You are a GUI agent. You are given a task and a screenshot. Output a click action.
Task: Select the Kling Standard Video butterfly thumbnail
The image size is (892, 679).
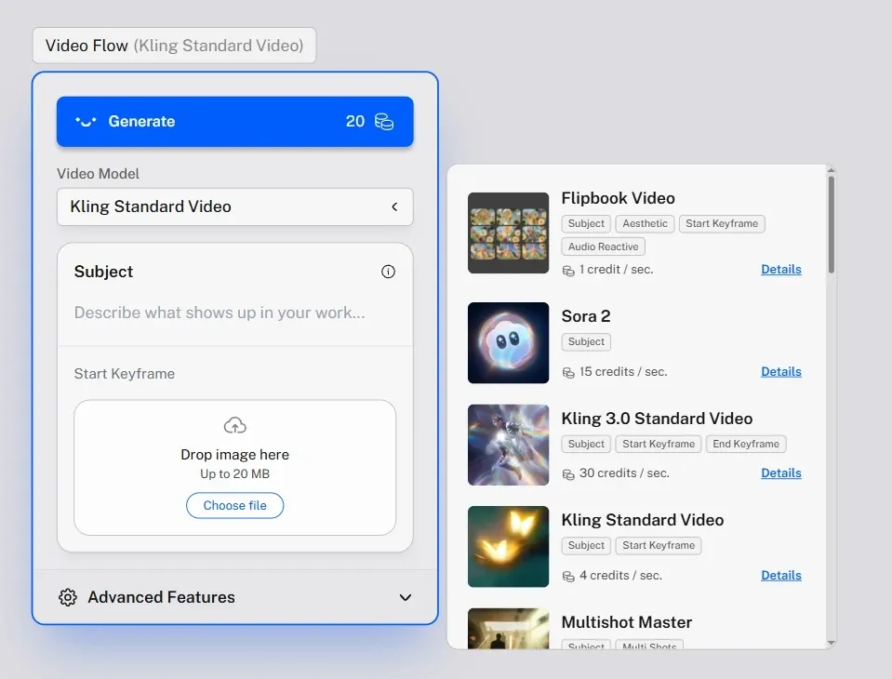click(x=509, y=547)
